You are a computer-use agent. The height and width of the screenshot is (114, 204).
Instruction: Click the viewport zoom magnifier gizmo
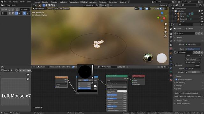tap(165, 24)
